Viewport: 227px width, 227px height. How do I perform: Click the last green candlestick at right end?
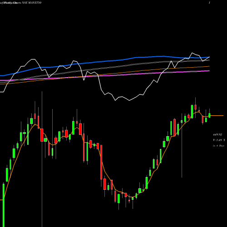pos(209,115)
